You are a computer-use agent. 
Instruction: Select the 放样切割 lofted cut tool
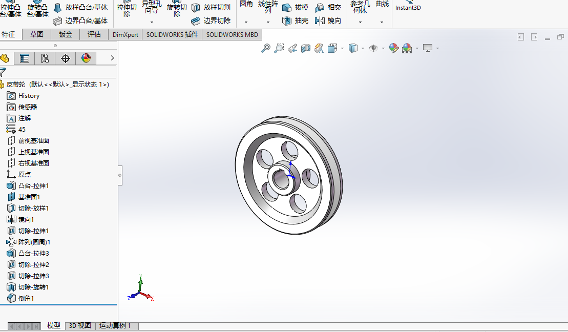[x=211, y=8]
